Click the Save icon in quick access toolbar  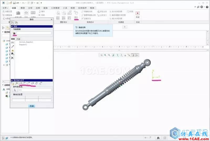click(14, 3)
